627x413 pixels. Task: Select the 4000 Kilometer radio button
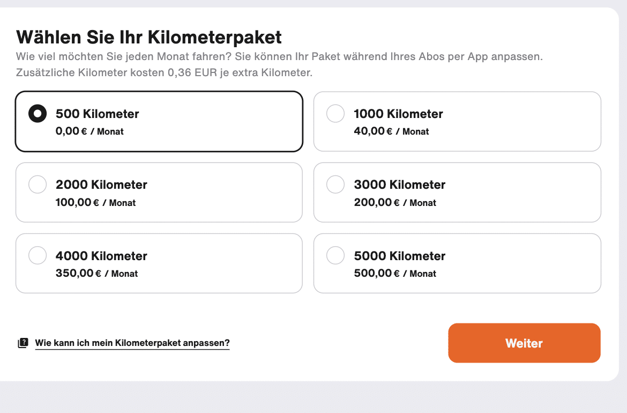coord(38,255)
